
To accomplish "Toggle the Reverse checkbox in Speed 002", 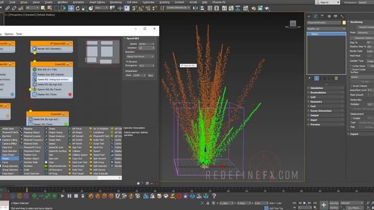I will [127, 61].
